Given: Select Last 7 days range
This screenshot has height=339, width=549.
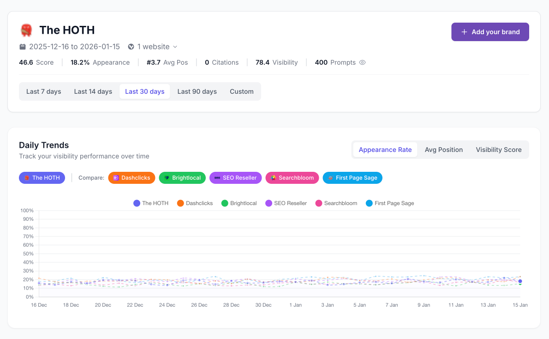Looking at the screenshot, I should tap(44, 91).
